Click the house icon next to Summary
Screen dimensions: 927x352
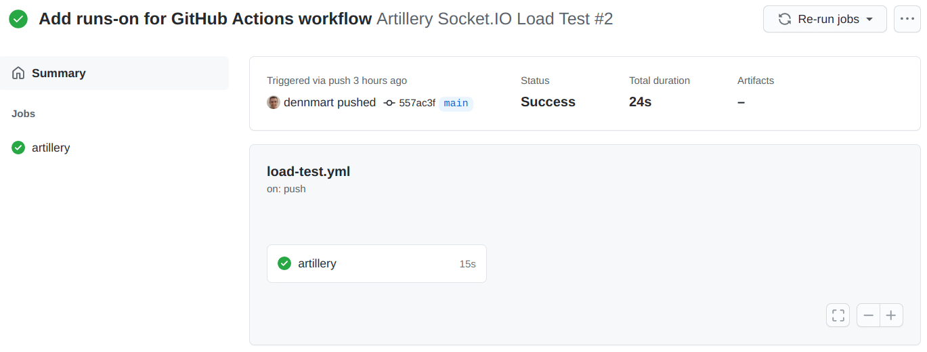click(x=18, y=73)
